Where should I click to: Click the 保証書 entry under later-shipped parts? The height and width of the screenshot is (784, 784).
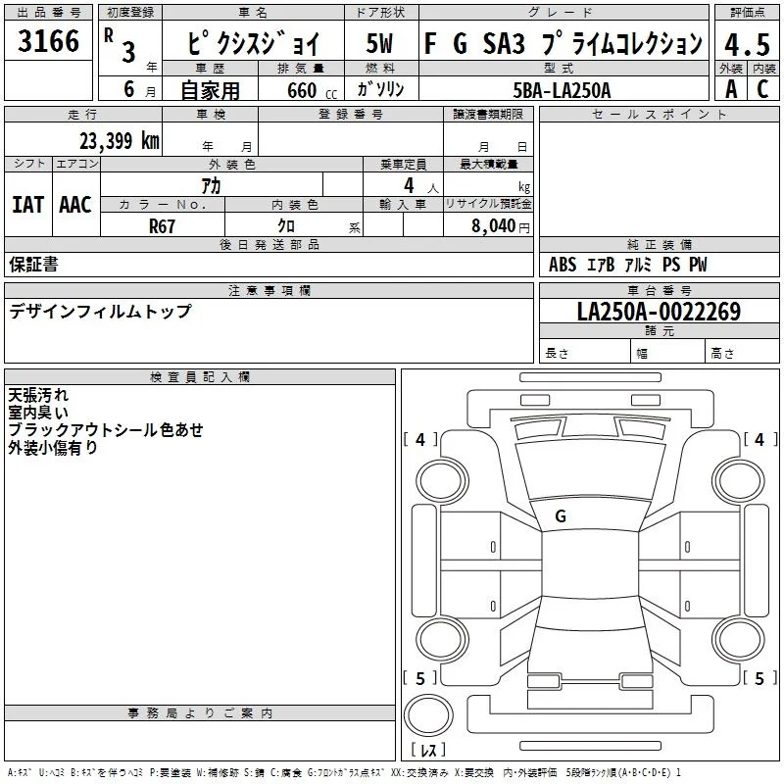click(x=33, y=264)
